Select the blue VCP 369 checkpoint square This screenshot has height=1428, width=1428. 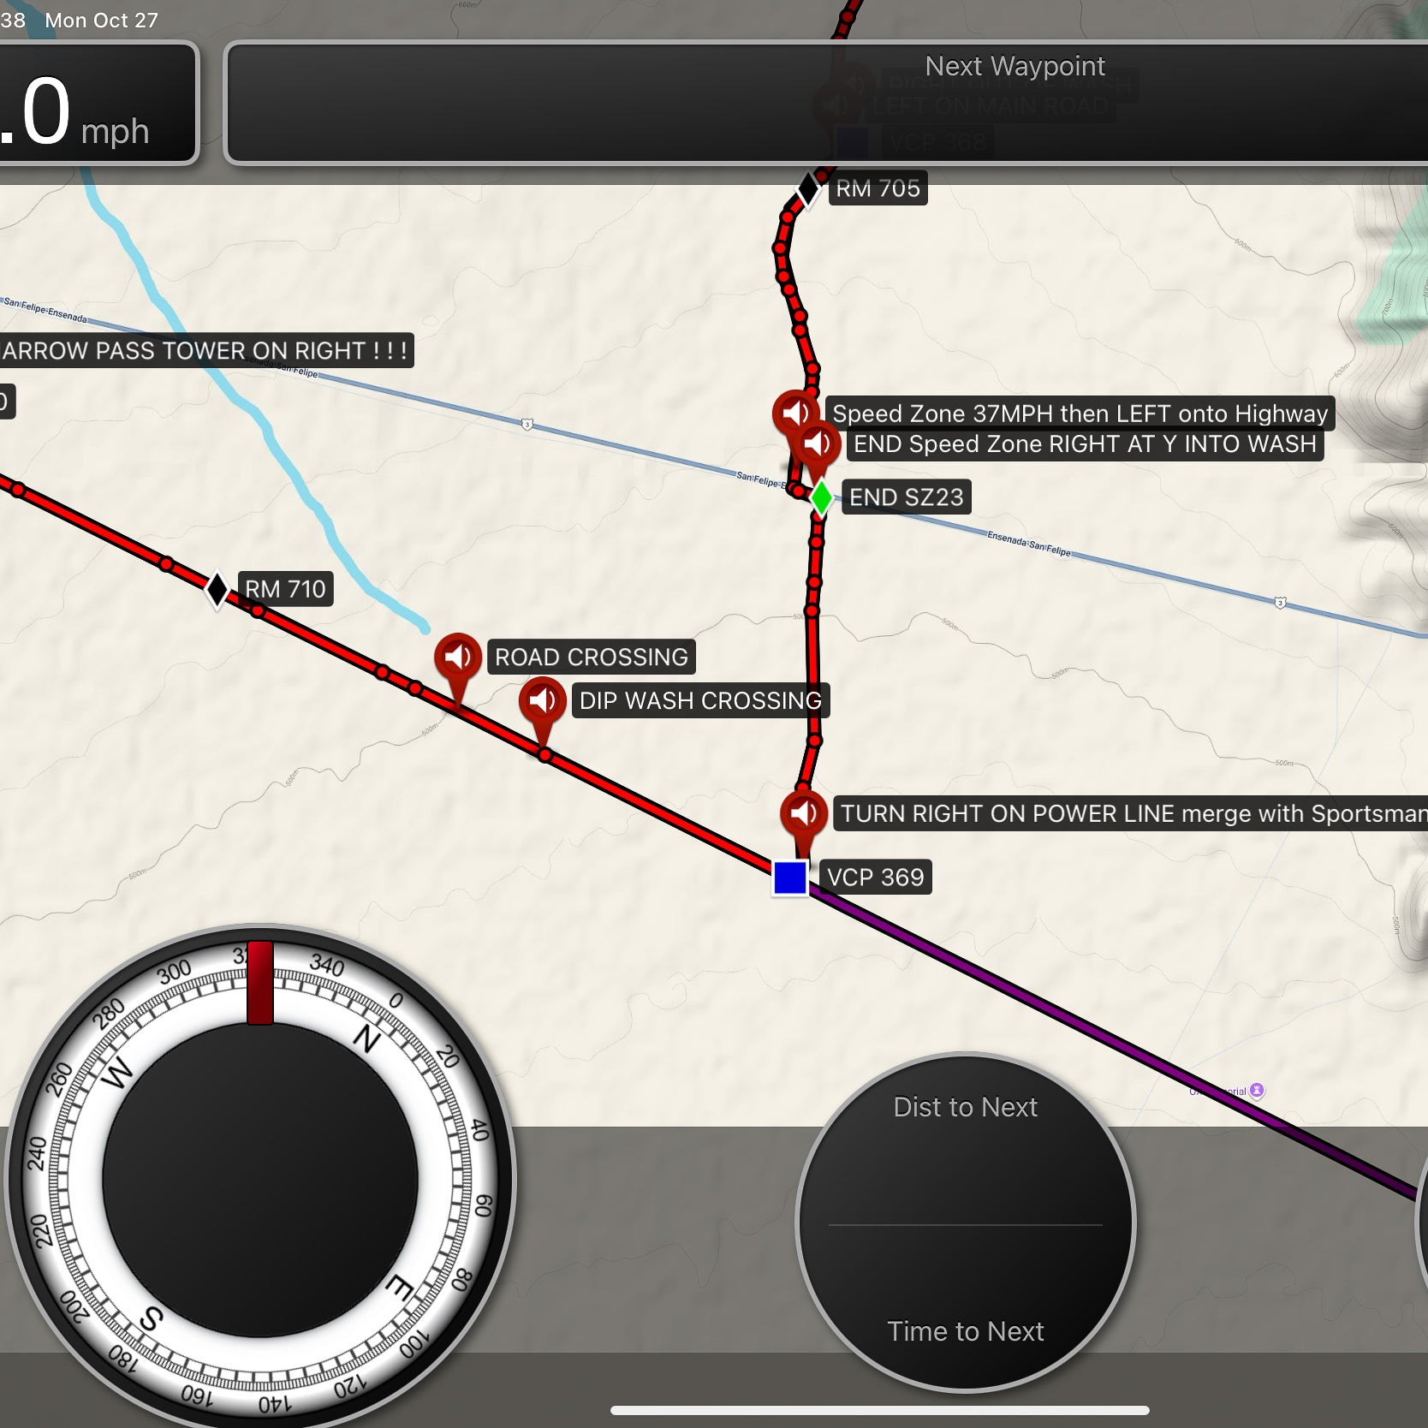click(789, 878)
